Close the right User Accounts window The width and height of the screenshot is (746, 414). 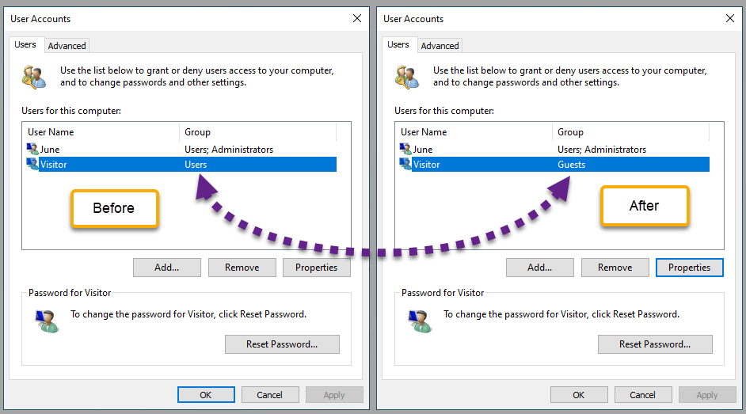click(x=730, y=18)
